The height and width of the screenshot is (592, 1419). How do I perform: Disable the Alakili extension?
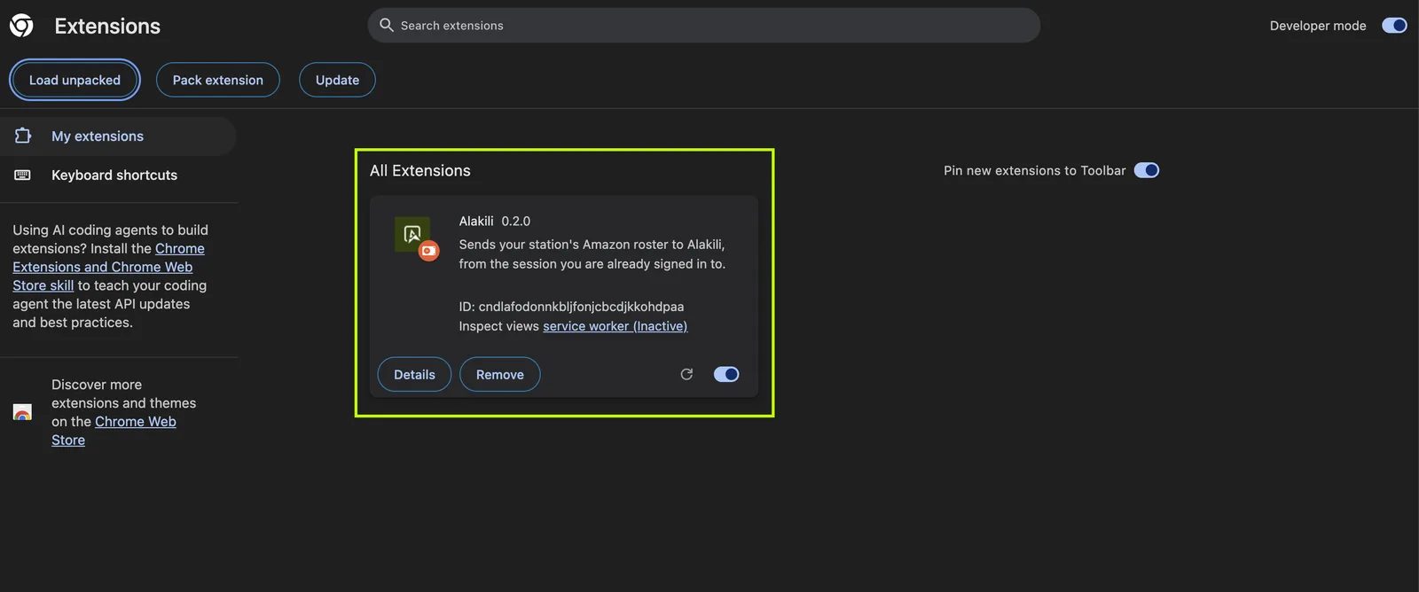click(x=726, y=374)
